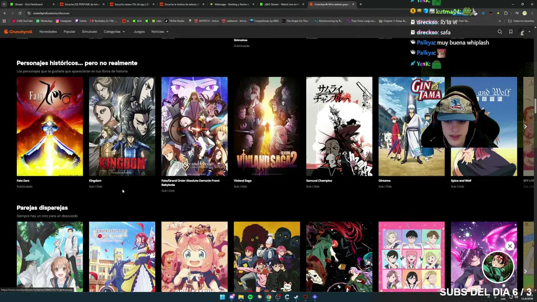Click the Spice and Wolf title link
Viewport: 537px width, 302px height.
[461, 181]
